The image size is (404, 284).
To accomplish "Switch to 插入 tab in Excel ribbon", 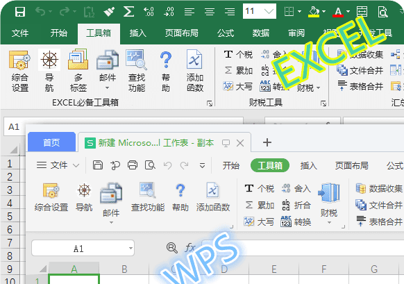I will [138, 33].
